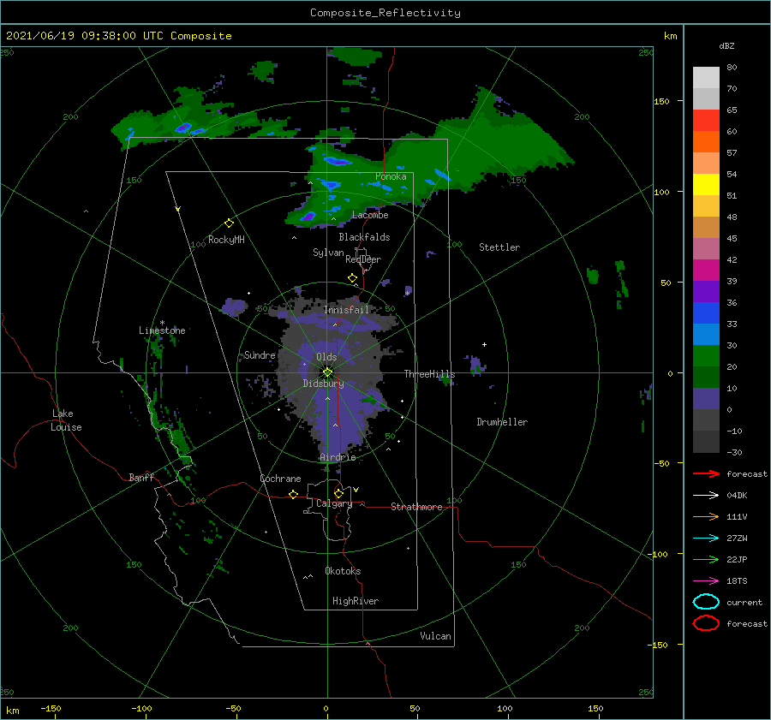Click the RockyMH label

pyautogui.click(x=226, y=240)
